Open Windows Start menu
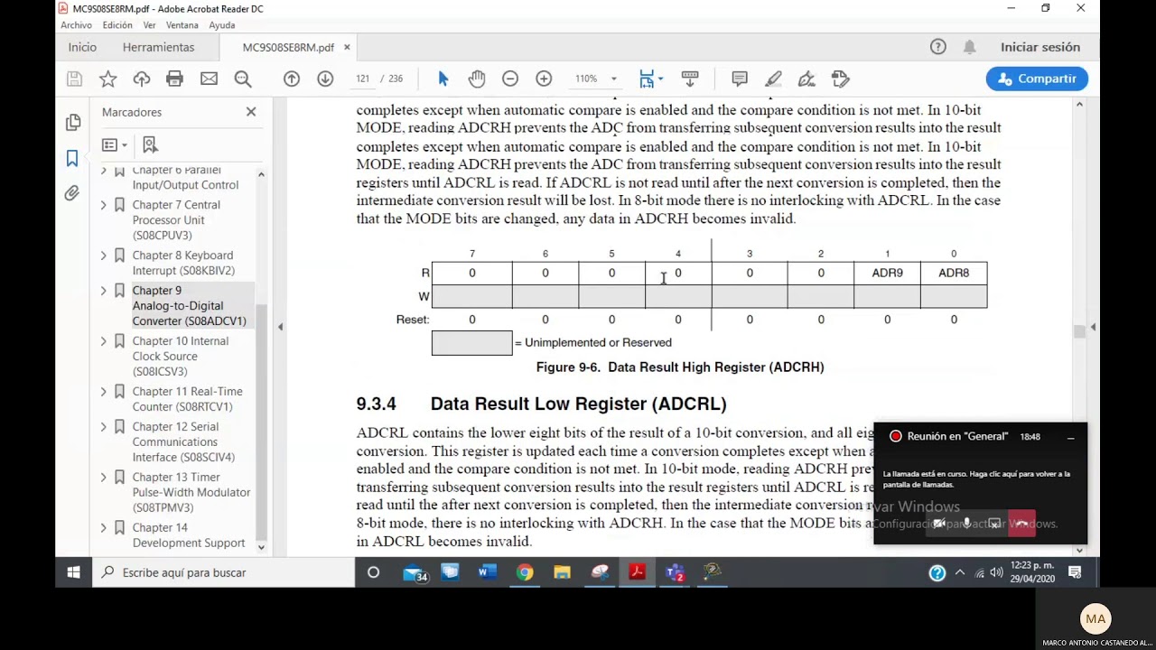This screenshot has width=1156, height=650. (x=73, y=572)
